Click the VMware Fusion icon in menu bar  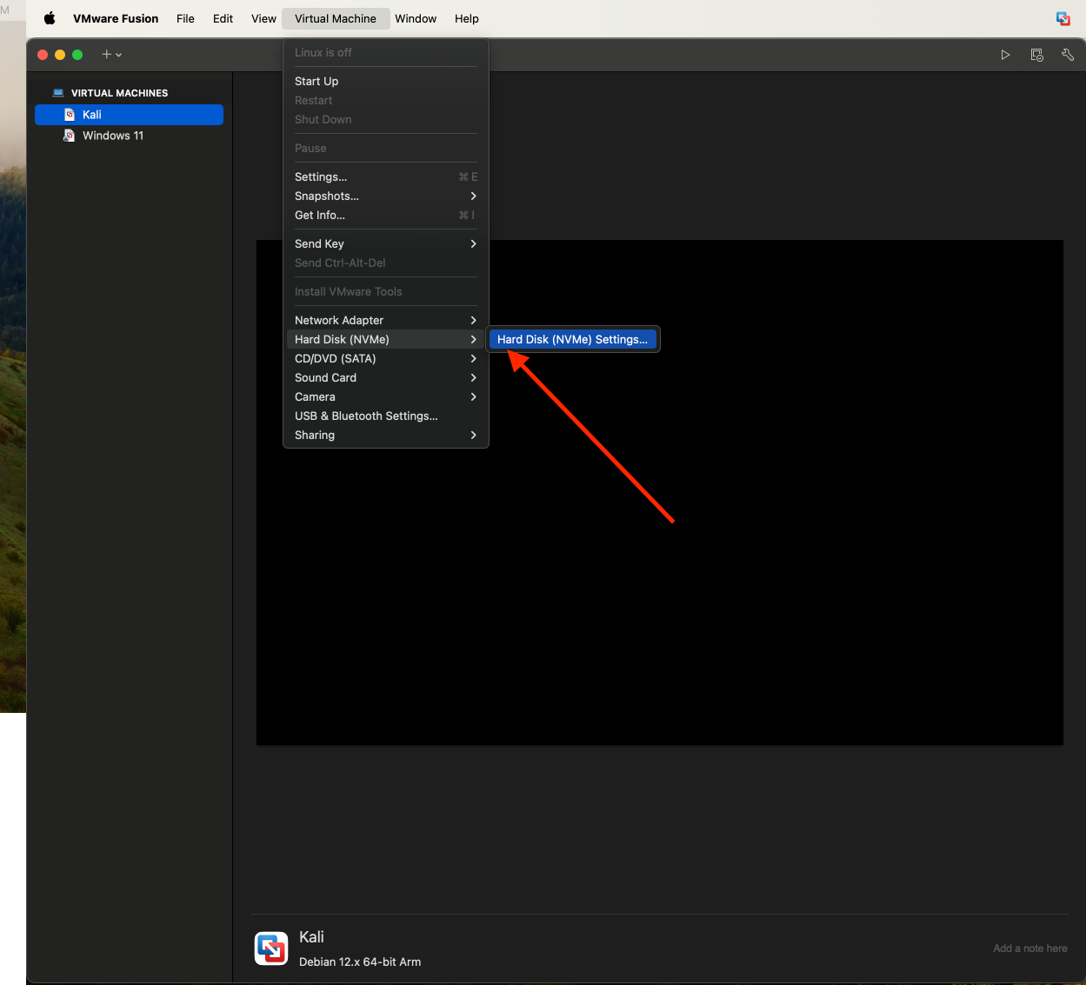click(1063, 18)
